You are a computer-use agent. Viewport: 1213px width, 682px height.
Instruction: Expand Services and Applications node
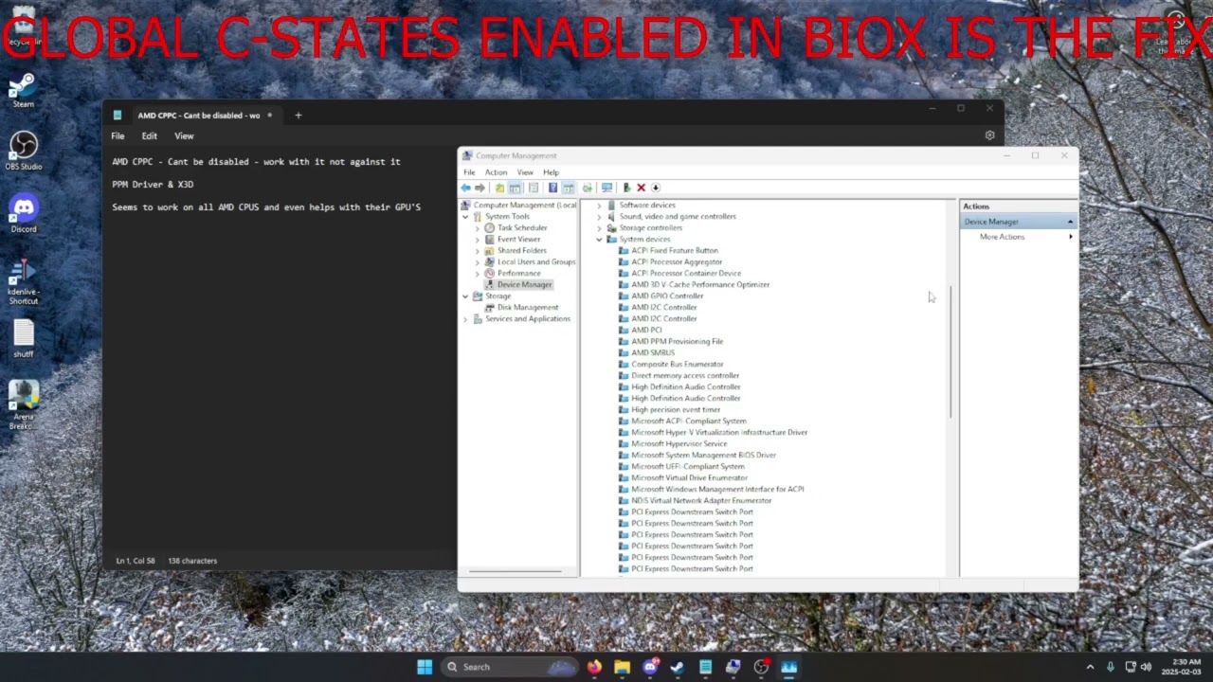click(x=465, y=319)
